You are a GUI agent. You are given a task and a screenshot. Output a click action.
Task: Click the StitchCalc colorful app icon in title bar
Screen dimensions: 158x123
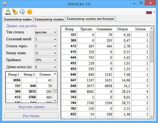5,4
